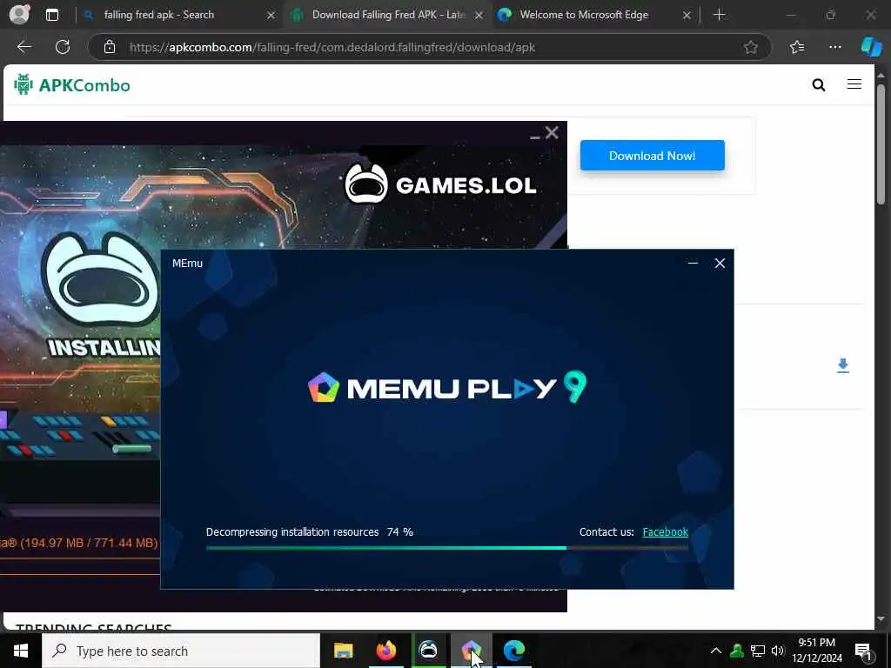
Task: Click the Games.lol logo in the installer
Action: [440, 184]
